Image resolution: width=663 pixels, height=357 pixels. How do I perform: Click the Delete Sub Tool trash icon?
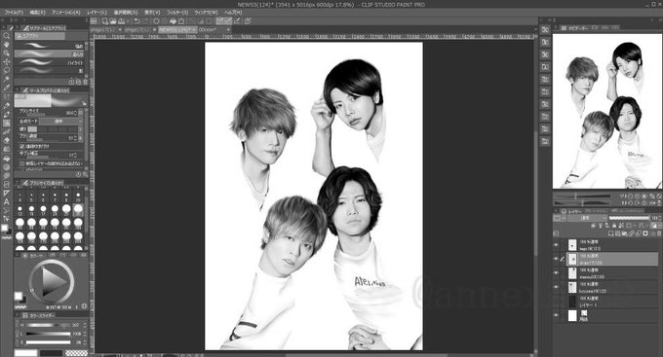pyautogui.click(x=85, y=82)
